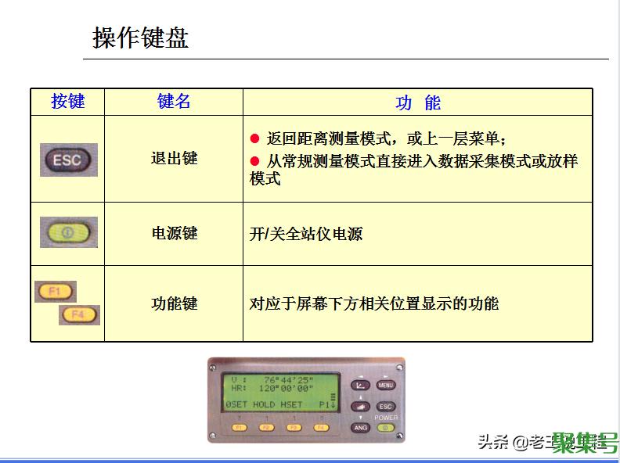620x463 pixels.
Task: Click the 功能 column header
Action: click(417, 102)
